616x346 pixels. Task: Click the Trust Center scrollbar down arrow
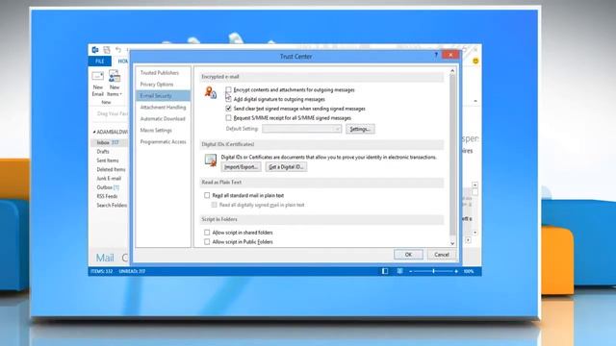tap(452, 243)
